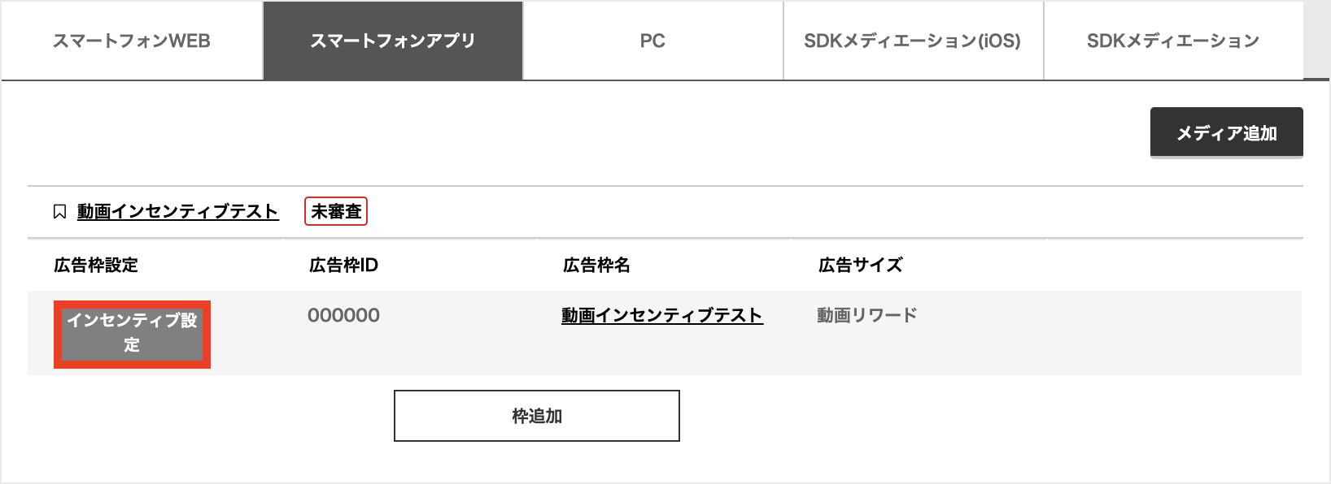This screenshot has width=1331, height=484.
Task: Open the last SDKメディエーション tab
Action: pyautogui.click(x=1173, y=41)
